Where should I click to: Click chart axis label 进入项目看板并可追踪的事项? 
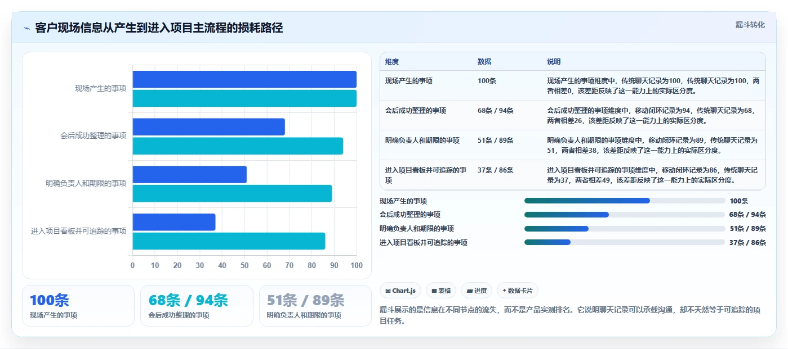pyautogui.click(x=79, y=231)
